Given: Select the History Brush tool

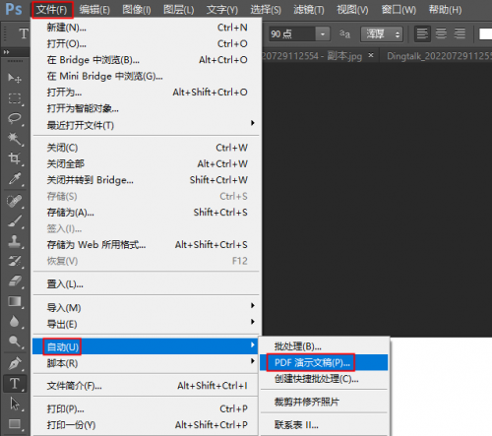Looking at the screenshot, I should point(15,262).
